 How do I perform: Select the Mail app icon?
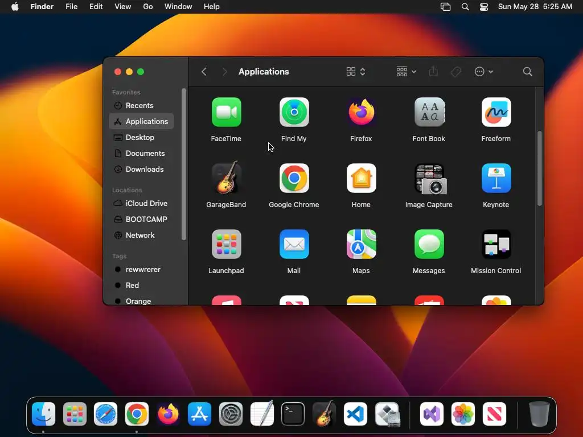[294, 244]
